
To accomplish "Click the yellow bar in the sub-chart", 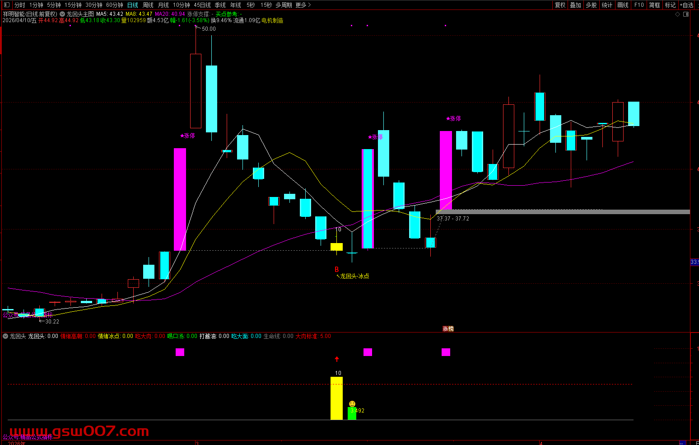I will 336,398.
